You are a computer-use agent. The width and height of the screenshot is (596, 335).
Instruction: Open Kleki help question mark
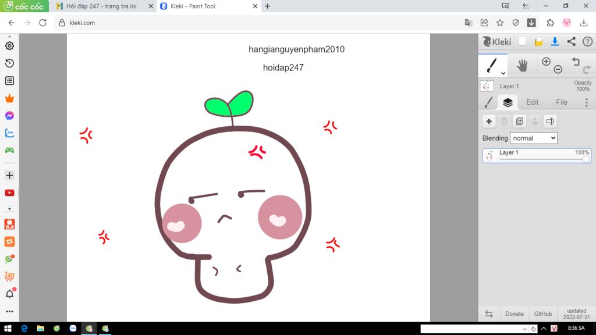pyautogui.click(x=588, y=41)
